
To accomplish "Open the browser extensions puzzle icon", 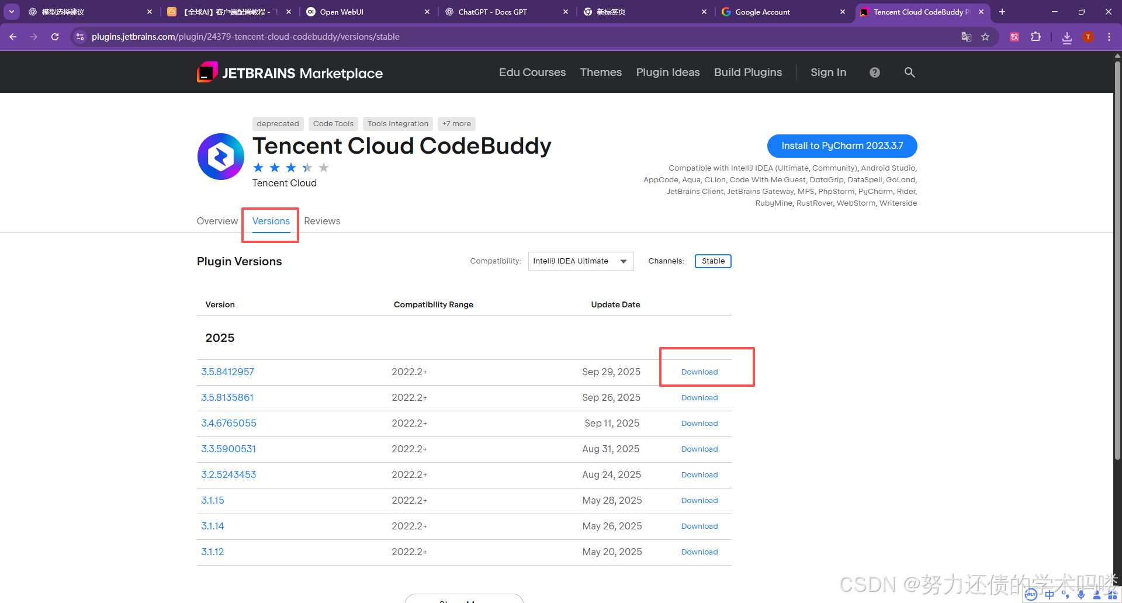I will point(1036,37).
